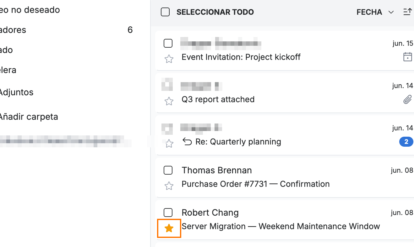414x247 pixels.
Task: Check the Seleccionar todo checkbox
Action: point(165,12)
